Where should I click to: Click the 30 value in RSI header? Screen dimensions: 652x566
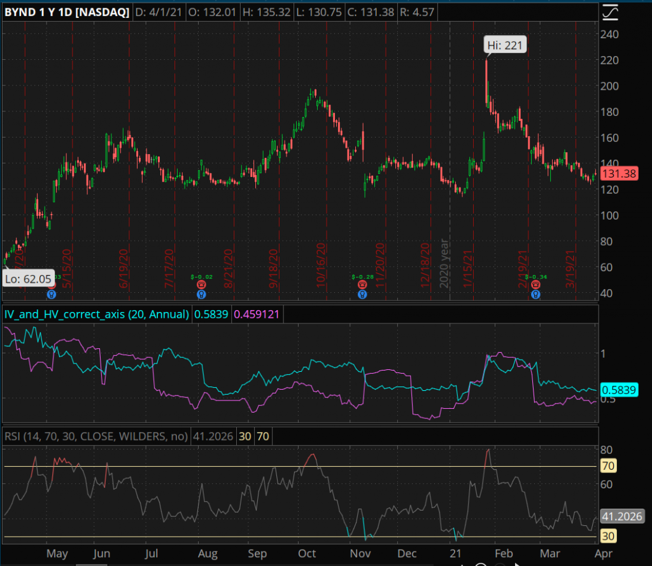pyautogui.click(x=245, y=436)
